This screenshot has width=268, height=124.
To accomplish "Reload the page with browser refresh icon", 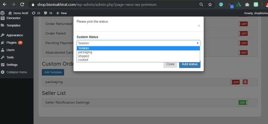I will [x=22, y=5].
